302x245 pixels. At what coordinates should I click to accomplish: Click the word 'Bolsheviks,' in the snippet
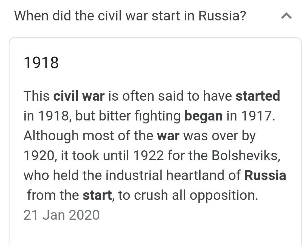coord(246,156)
